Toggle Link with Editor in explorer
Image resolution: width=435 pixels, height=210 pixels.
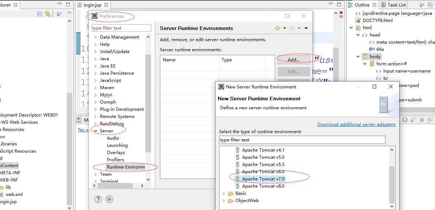[48, 14]
